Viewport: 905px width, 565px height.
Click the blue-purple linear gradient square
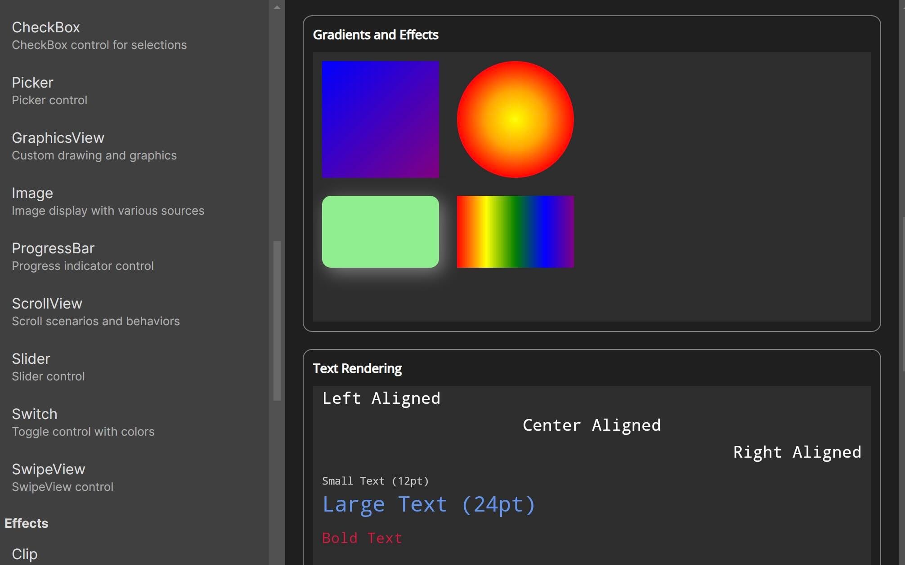pyautogui.click(x=381, y=119)
